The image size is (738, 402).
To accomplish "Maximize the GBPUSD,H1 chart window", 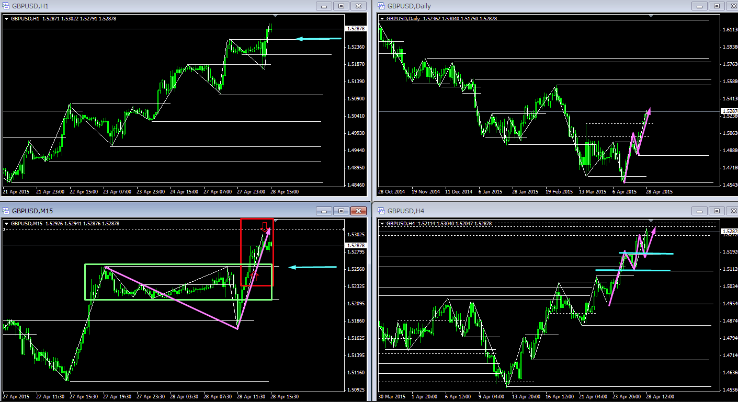I will [x=341, y=6].
